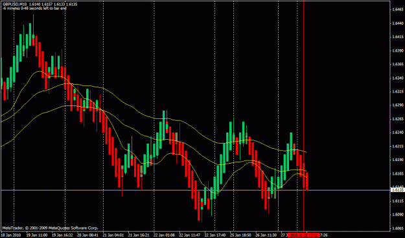Click the 19 Jan 16:32 time label
The height and width of the screenshot is (238, 405).
pos(62,235)
